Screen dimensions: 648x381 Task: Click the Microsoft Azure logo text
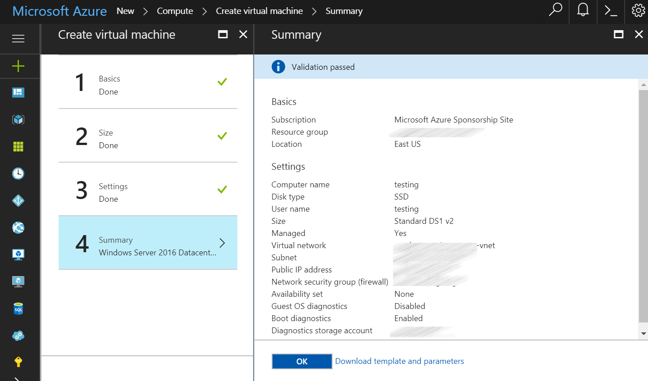click(x=60, y=11)
